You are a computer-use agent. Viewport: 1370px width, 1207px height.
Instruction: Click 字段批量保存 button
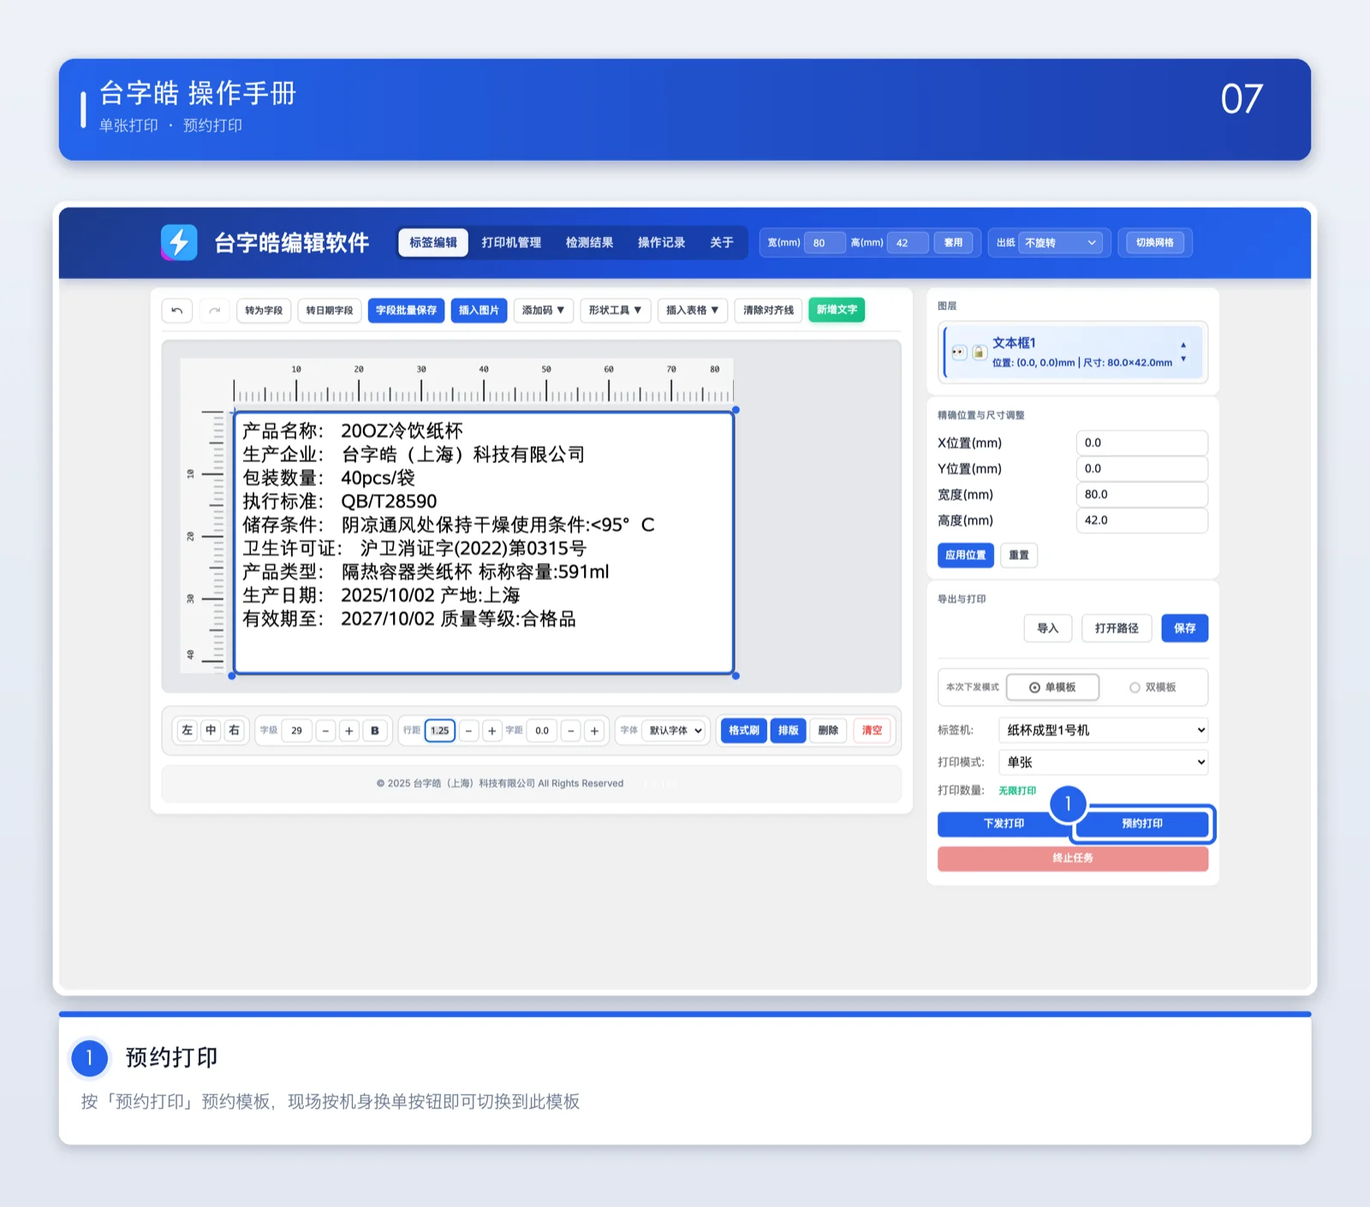(x=406, y=310)
